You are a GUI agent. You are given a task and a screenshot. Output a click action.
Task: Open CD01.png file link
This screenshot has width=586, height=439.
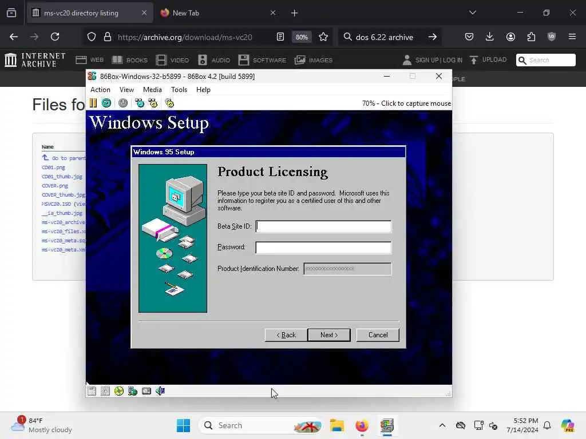[x=53, y=167]
